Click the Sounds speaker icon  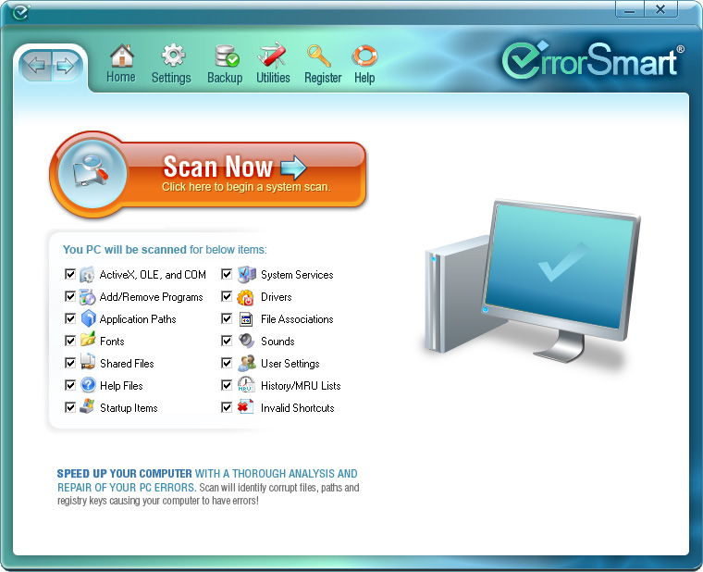point(246,341)
